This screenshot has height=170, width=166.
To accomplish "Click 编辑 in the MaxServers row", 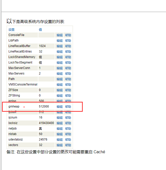I will [59, 74].
